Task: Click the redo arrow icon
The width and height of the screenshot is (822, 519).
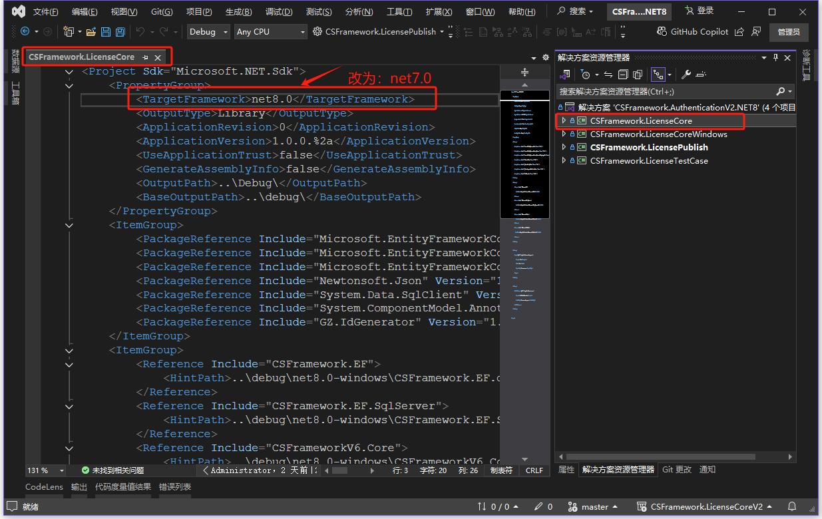Action: (165, 31)
